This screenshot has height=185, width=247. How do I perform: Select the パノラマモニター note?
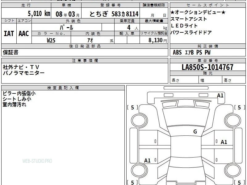[x=24, y=73]
